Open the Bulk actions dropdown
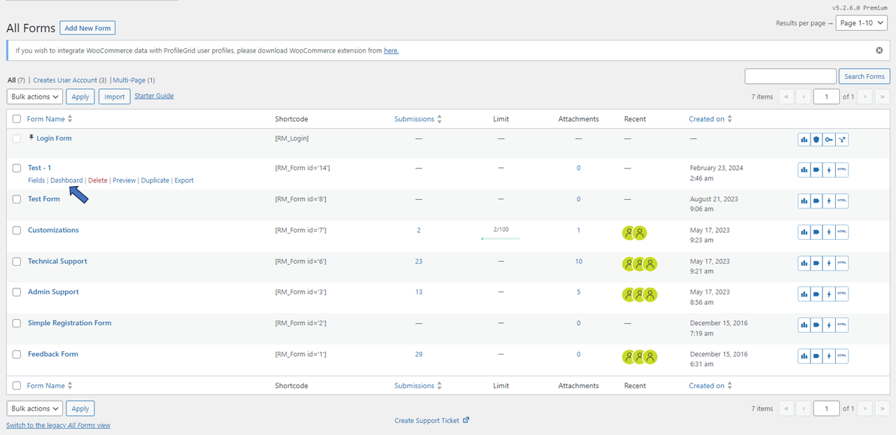 34,97
